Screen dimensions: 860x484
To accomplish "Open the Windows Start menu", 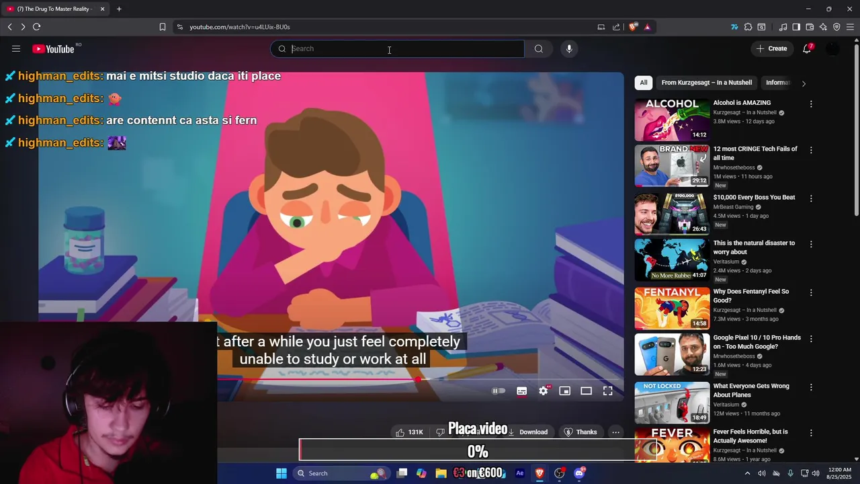I will tap(282, 473).
